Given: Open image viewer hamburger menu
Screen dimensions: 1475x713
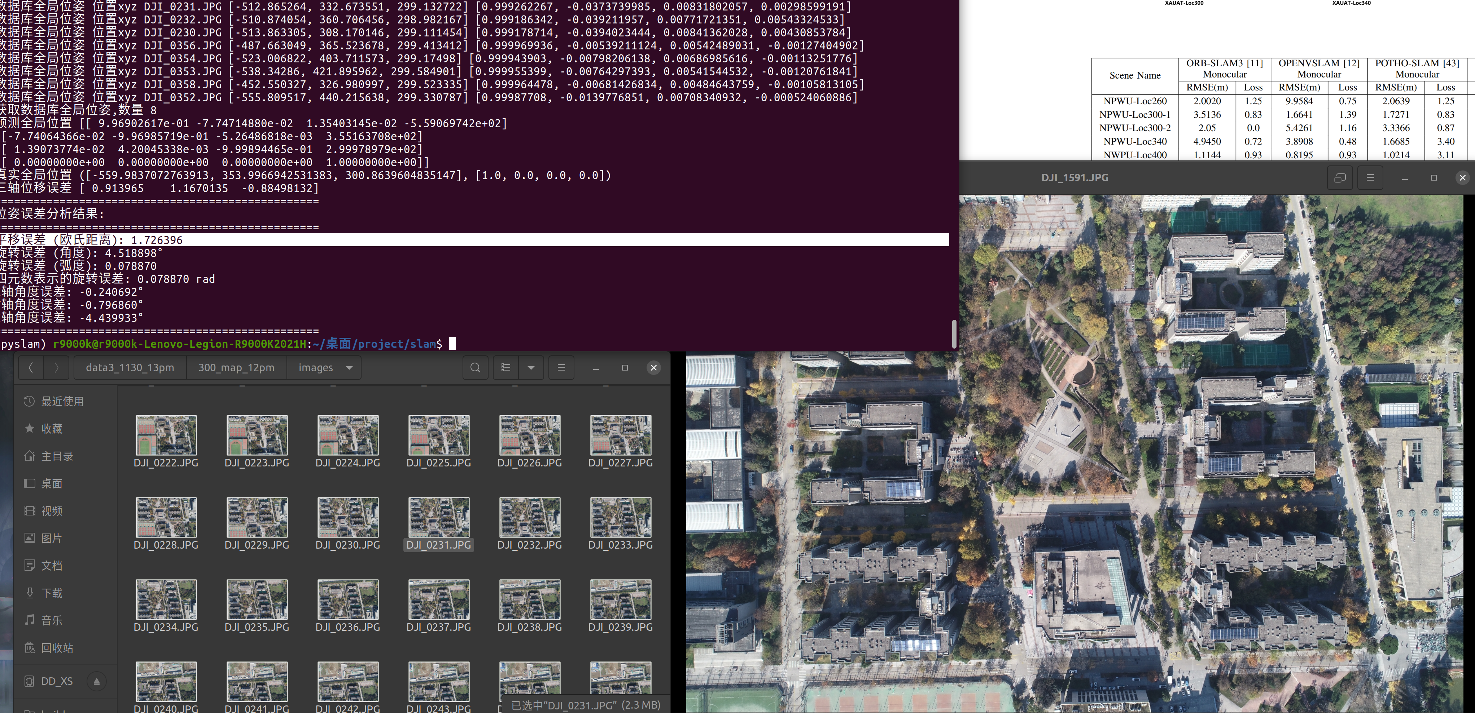Looking at the screenshot, I should (x=1370, y=177).
